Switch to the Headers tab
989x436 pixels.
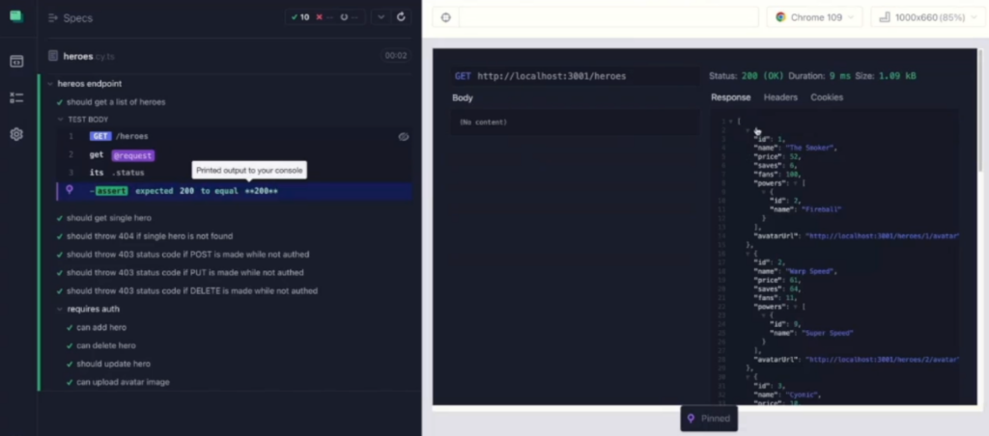780,97
